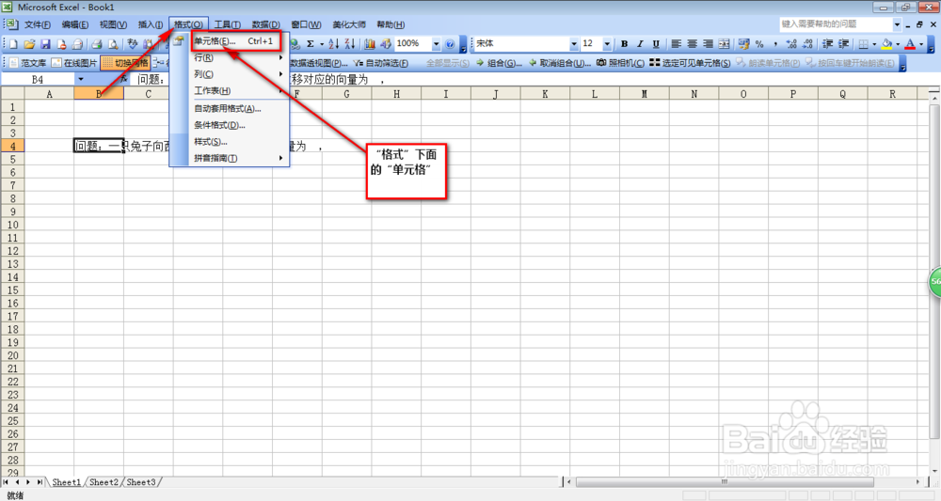Toggle 切换网格 gridlines button
941x501 pixels.
(125, 63)
